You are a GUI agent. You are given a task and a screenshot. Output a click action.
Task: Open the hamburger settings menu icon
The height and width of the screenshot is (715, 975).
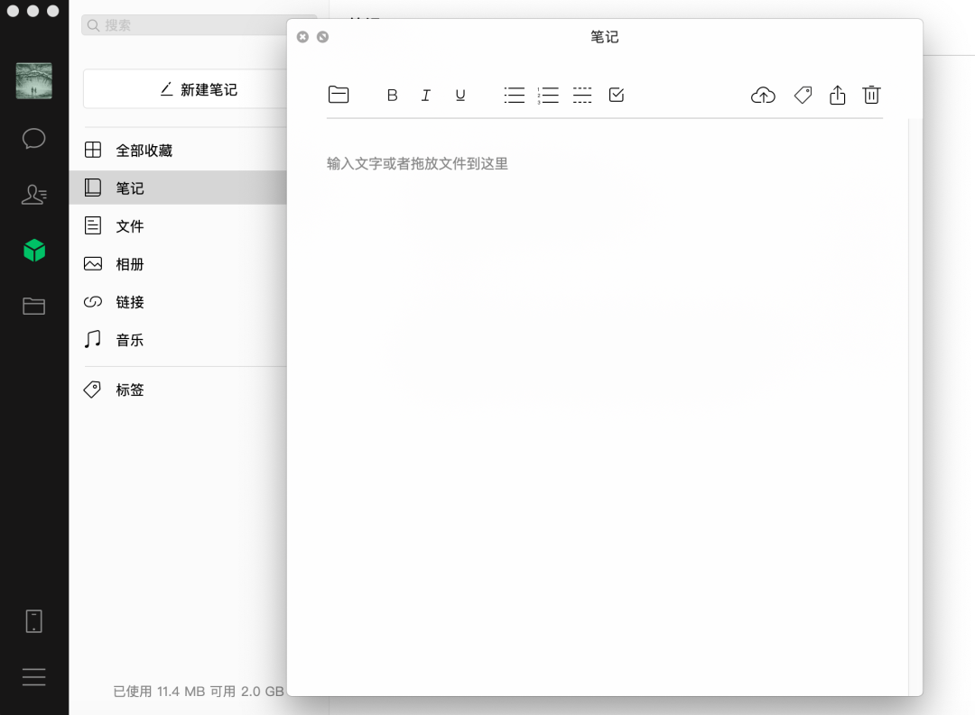33,676
